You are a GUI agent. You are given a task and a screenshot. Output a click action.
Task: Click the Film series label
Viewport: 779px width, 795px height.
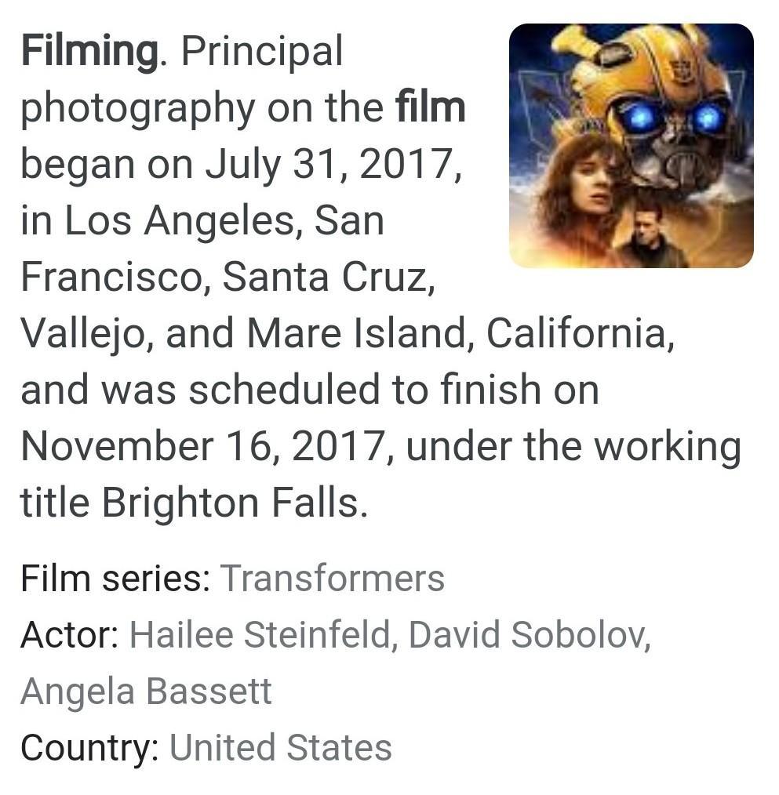pos(115,578)
